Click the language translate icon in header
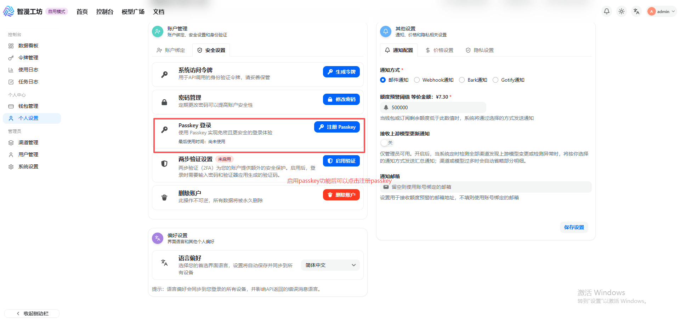This screenshot has height=322, width=680. [636, 11]
